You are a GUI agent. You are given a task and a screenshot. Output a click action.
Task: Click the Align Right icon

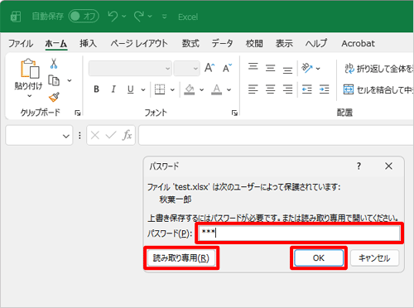point(287,89)
